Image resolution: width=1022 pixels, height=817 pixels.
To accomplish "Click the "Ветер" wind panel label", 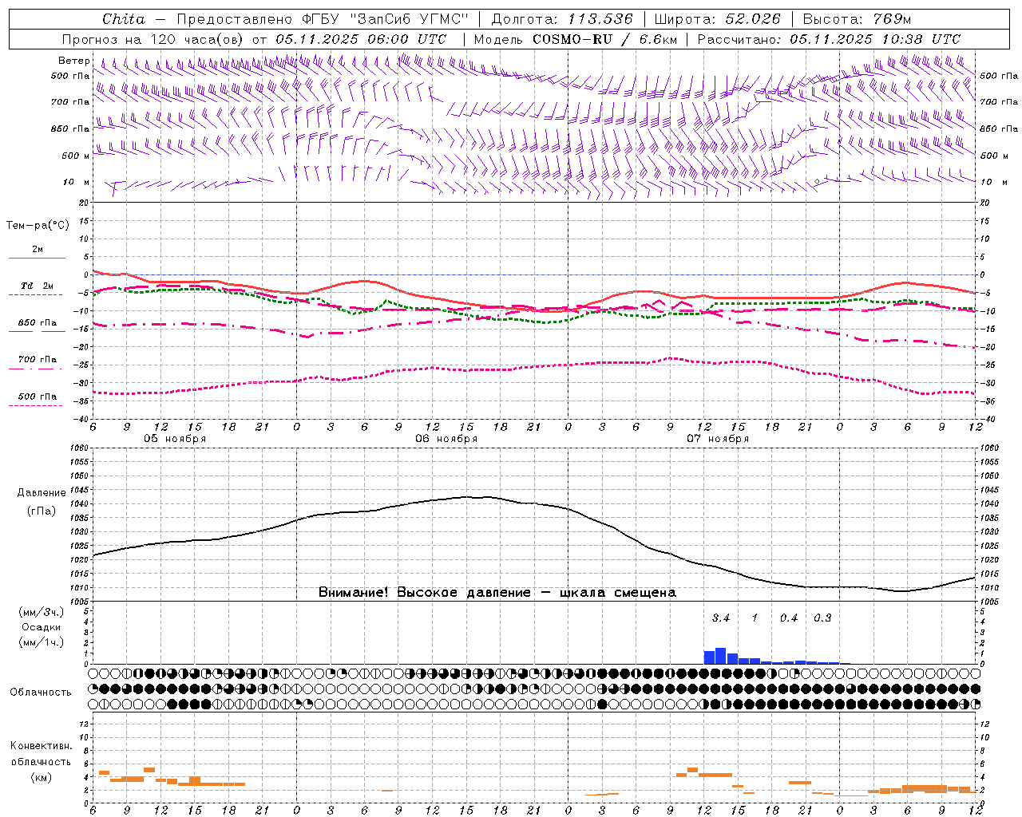I will point(73,61).
